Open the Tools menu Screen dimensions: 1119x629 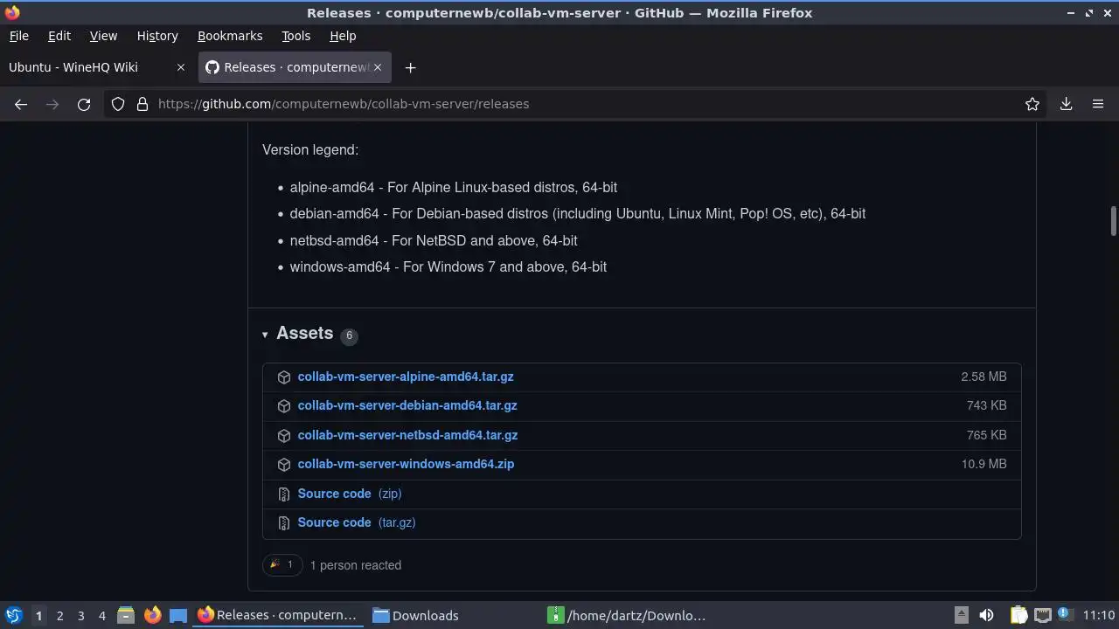295,36
